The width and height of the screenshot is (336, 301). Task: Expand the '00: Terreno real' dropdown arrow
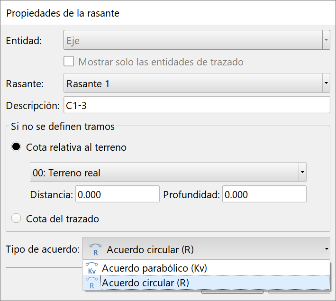pyautogui.click(x=302, y=173)
